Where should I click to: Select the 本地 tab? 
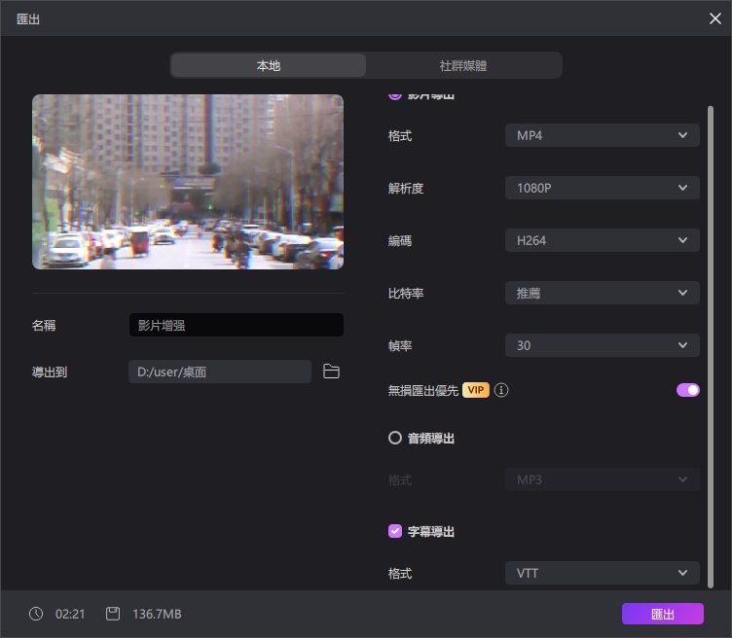coord(269,66)
